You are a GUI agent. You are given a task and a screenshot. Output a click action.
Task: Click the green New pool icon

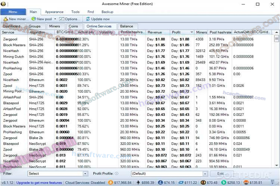point(34,19)
